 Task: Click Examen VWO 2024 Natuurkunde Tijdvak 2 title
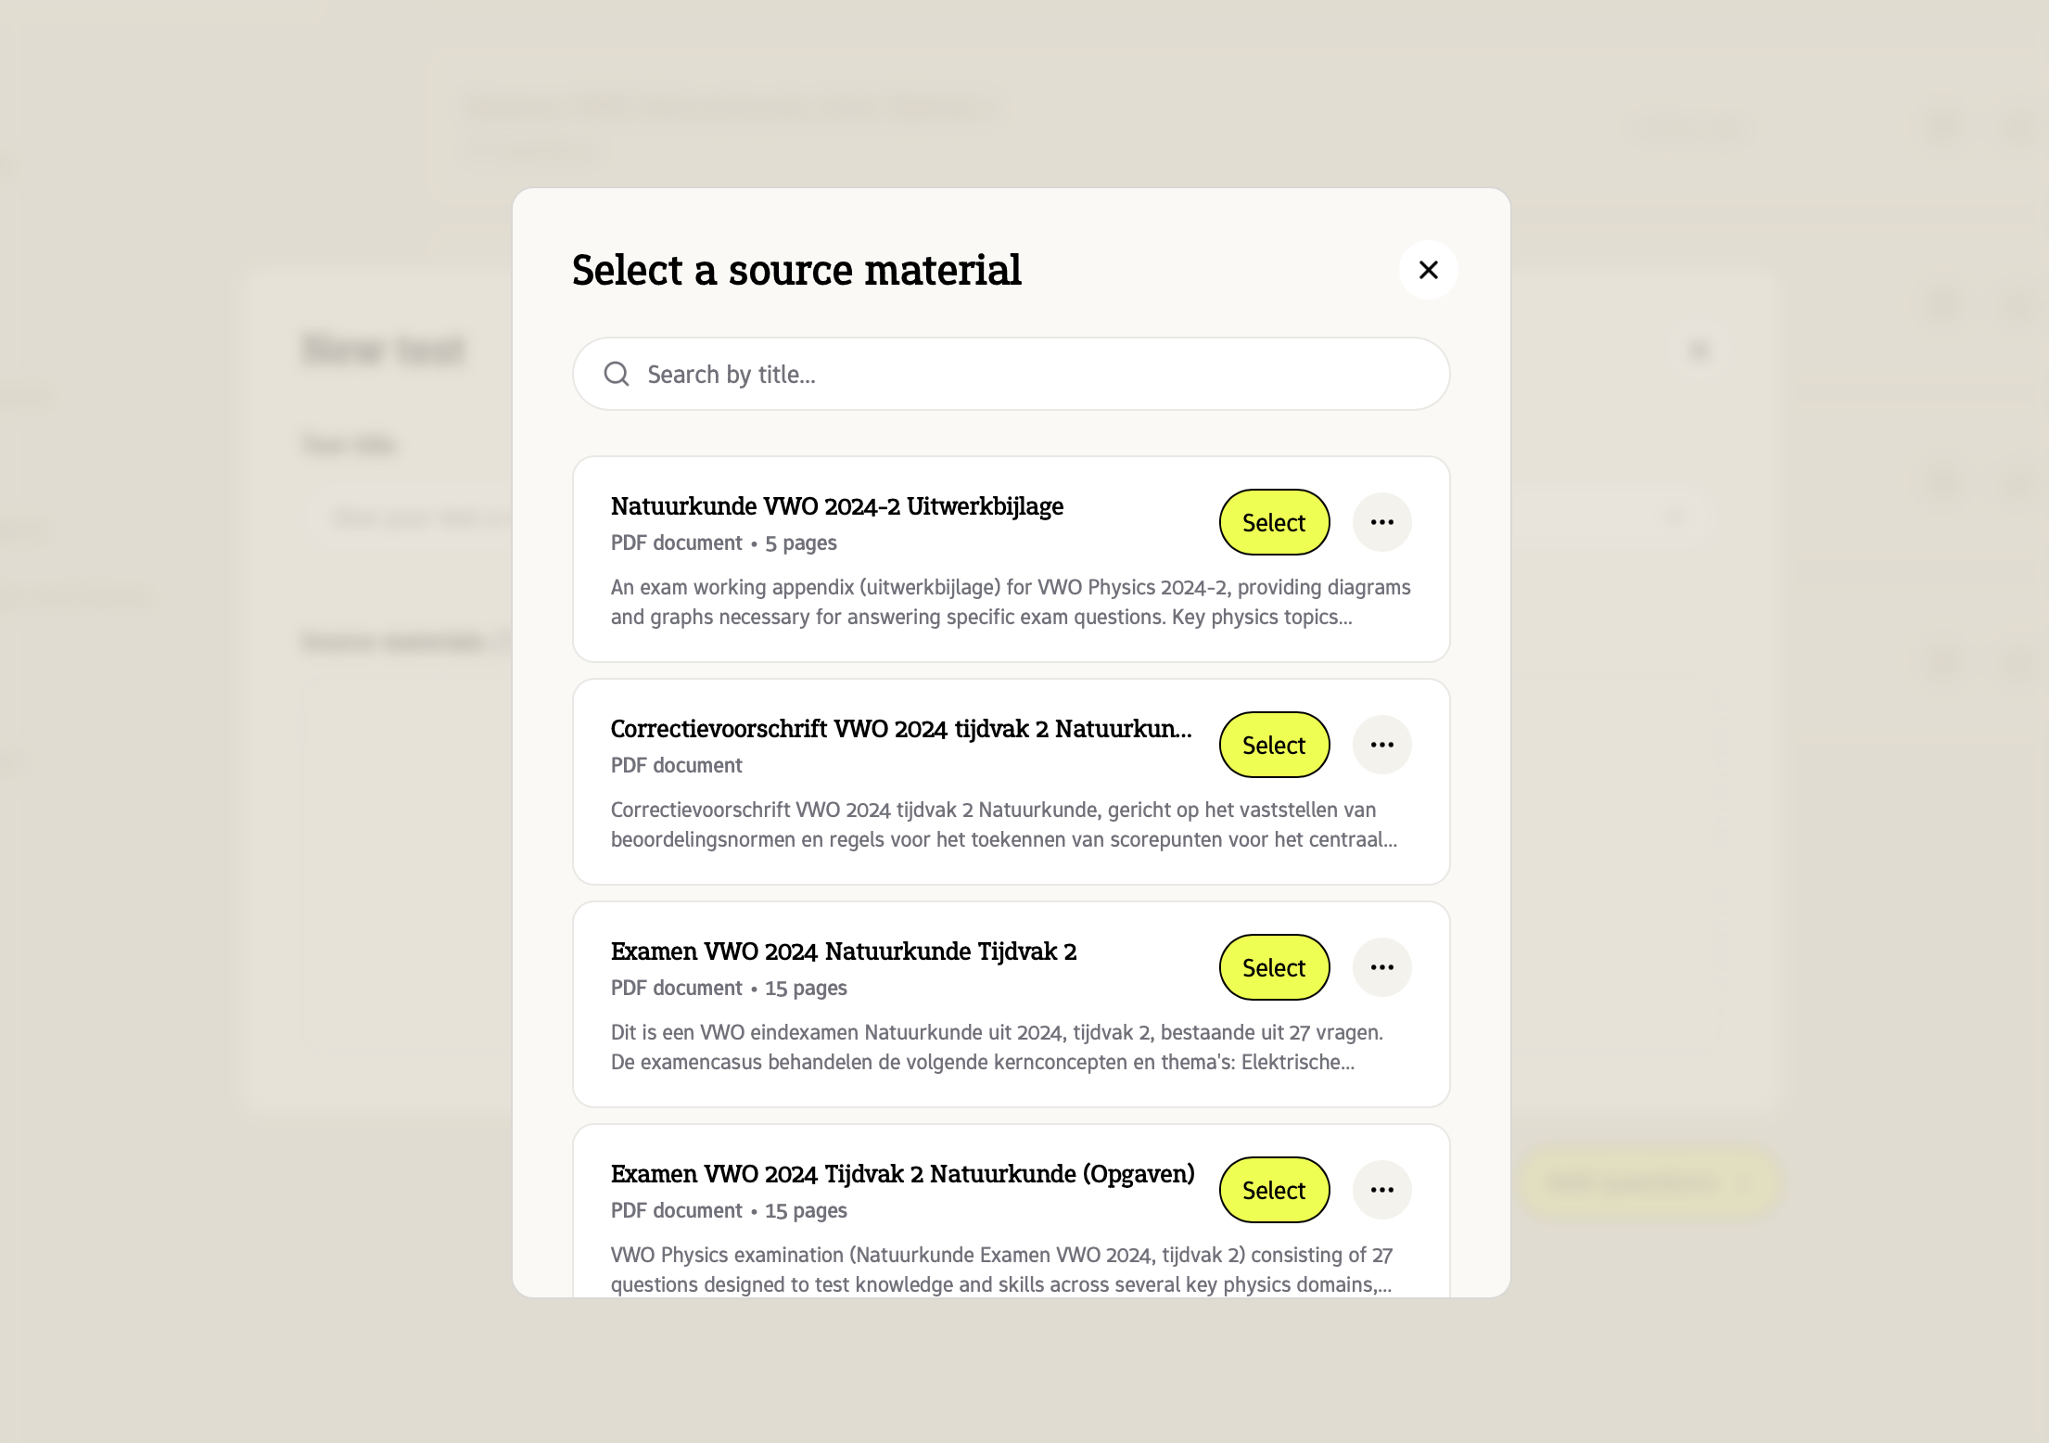(843, 951)
